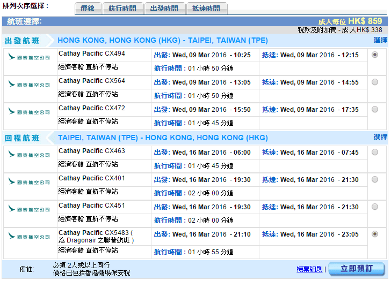This screenshot has width=391, height=281.
Task: Sort by 抵達時間 tab
Action: click(207, 9)
